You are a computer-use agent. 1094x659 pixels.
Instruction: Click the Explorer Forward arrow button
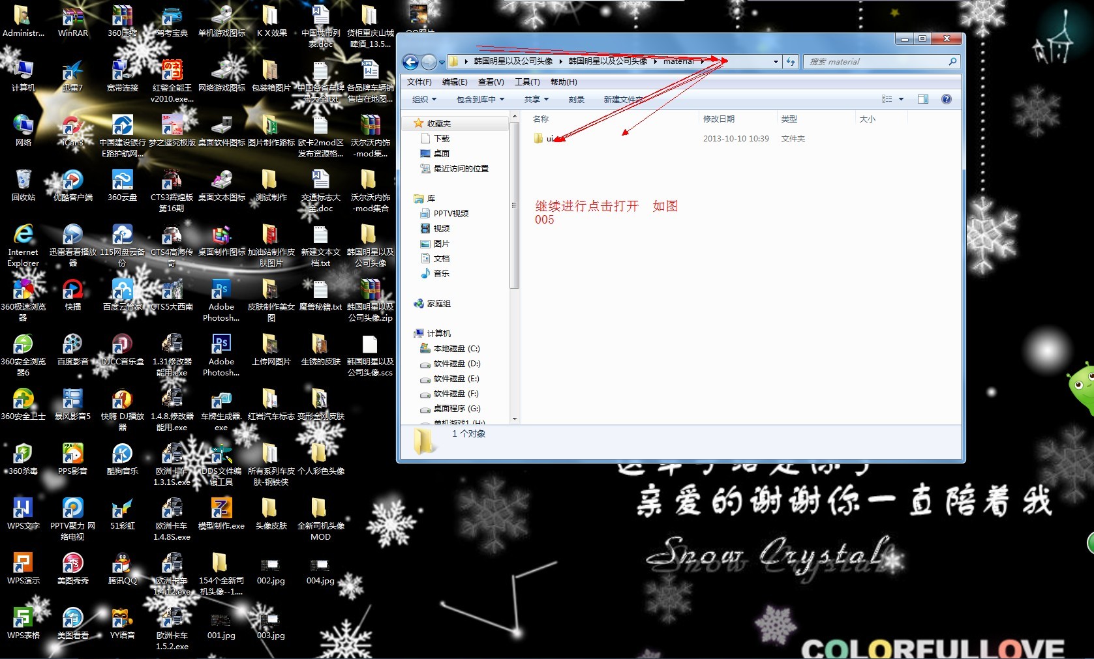(x=429, y=62)
